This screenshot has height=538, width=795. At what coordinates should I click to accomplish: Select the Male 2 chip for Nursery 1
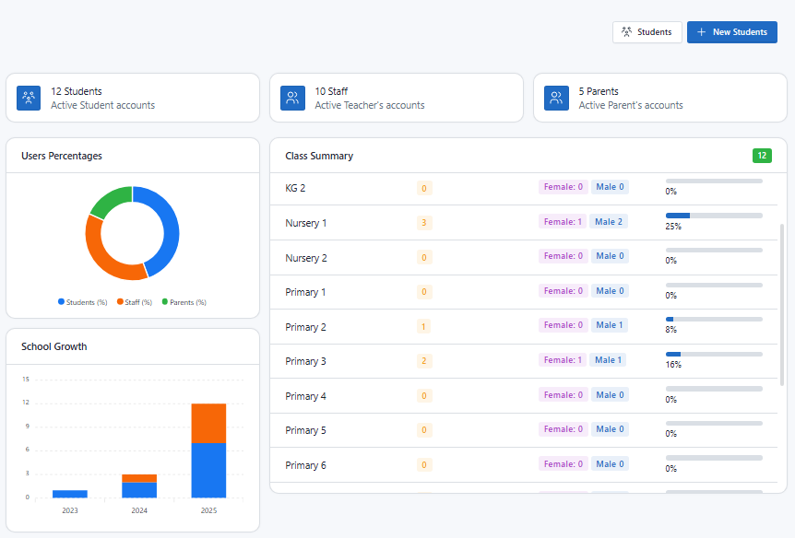point(609,221)
